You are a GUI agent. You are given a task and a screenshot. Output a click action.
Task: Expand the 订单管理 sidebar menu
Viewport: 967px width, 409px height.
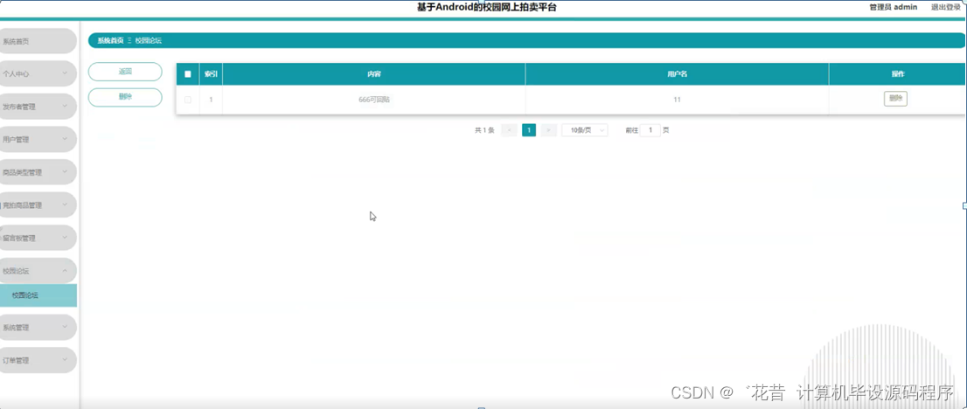click(x=37, y=360)
